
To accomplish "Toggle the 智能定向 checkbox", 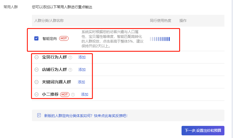I will pos(36,38).
